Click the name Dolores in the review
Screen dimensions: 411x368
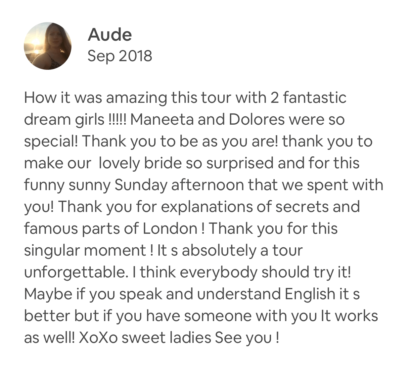click(x=256, y=119)
